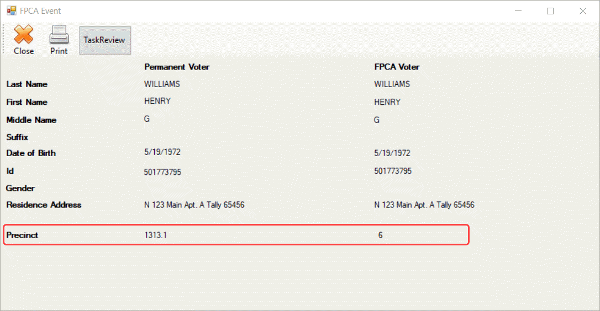The image size is (600, 311).
Task: Click Permanent Voter Id 501773795
Action: pos(162,172)
